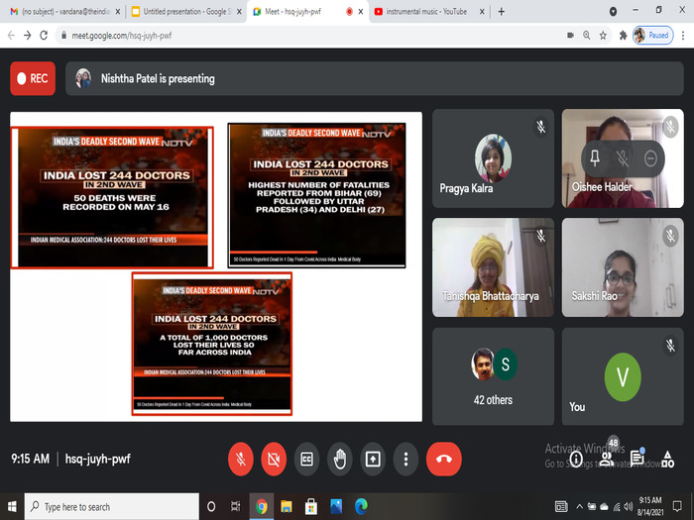694x520 pixels.
Task: Close the Google Slides tab
Action: 240,12
